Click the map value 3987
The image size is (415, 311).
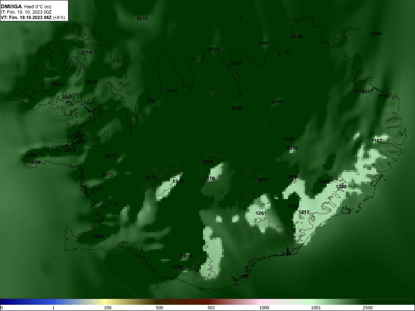[263, 180]
